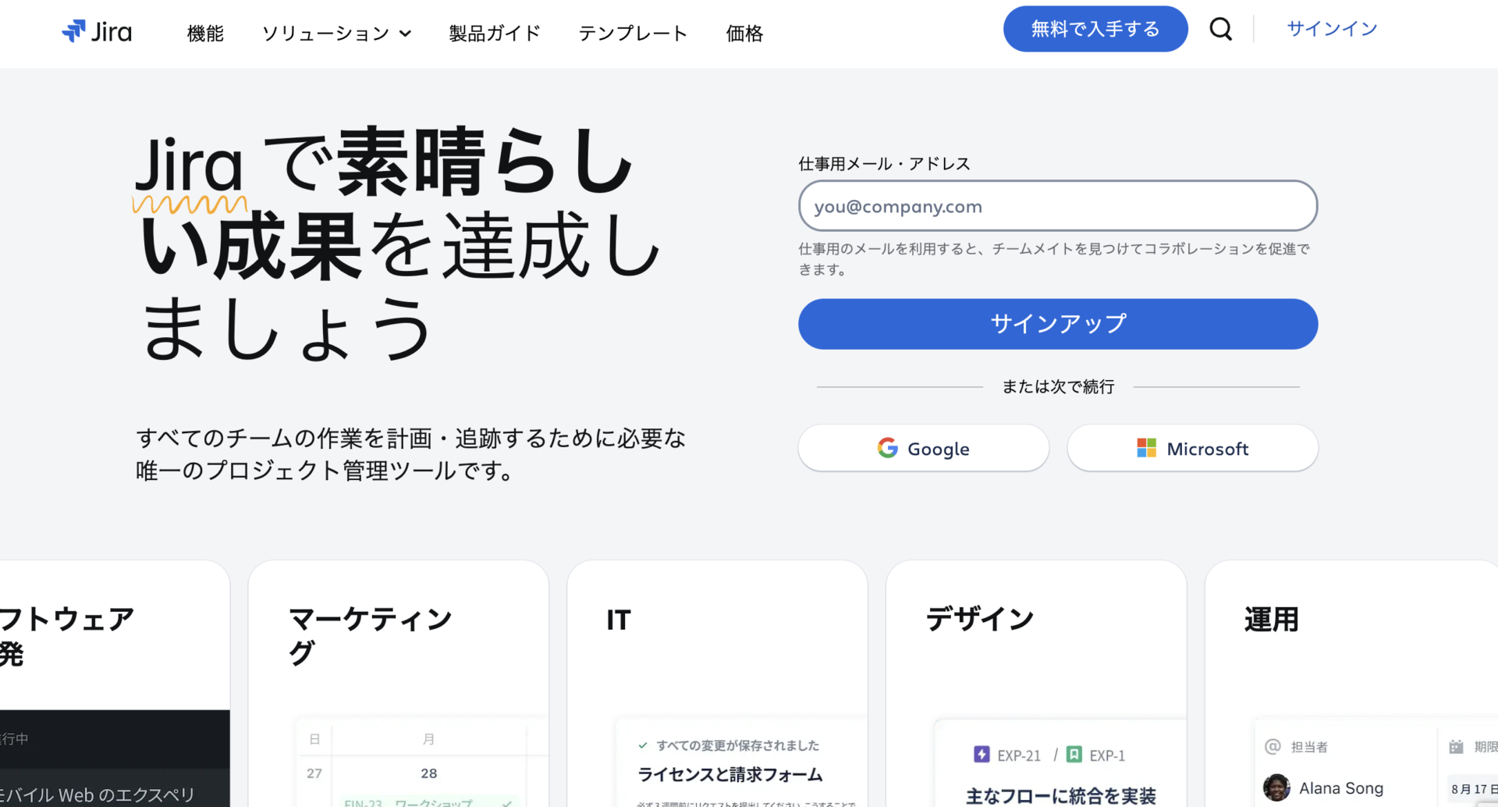Select the IT use-case card
Image resolution: width=1498 pixels, height=807 pixels.
(717, 683)
